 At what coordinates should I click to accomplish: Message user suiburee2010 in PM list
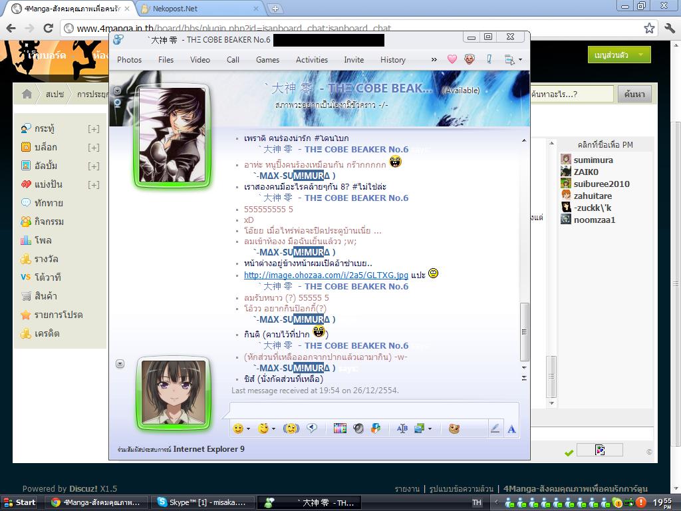601,184
